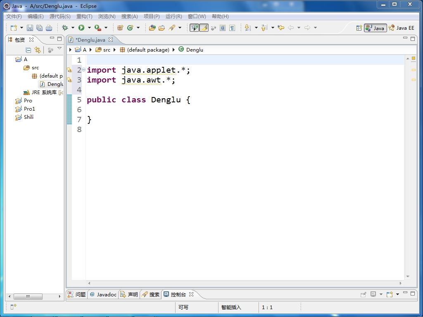Click the New Java Package icon
423x317 pixels.
point(120,28)
